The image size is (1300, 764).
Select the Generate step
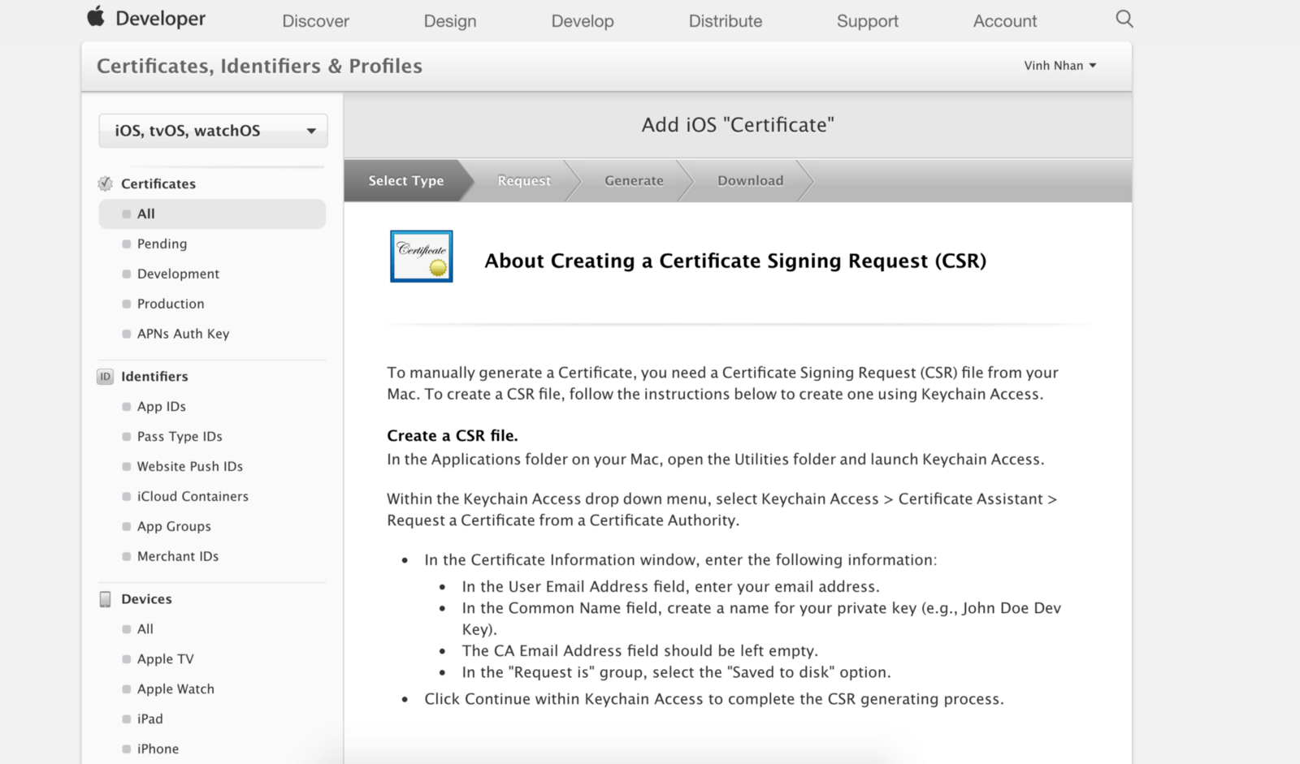click(634, 180)
